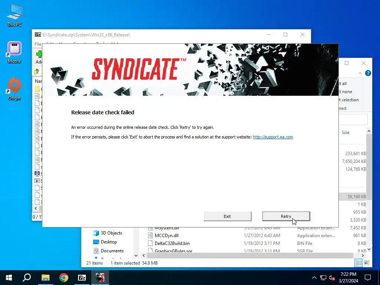
Task: Close the File Explorer window
Action: point(364,63)
